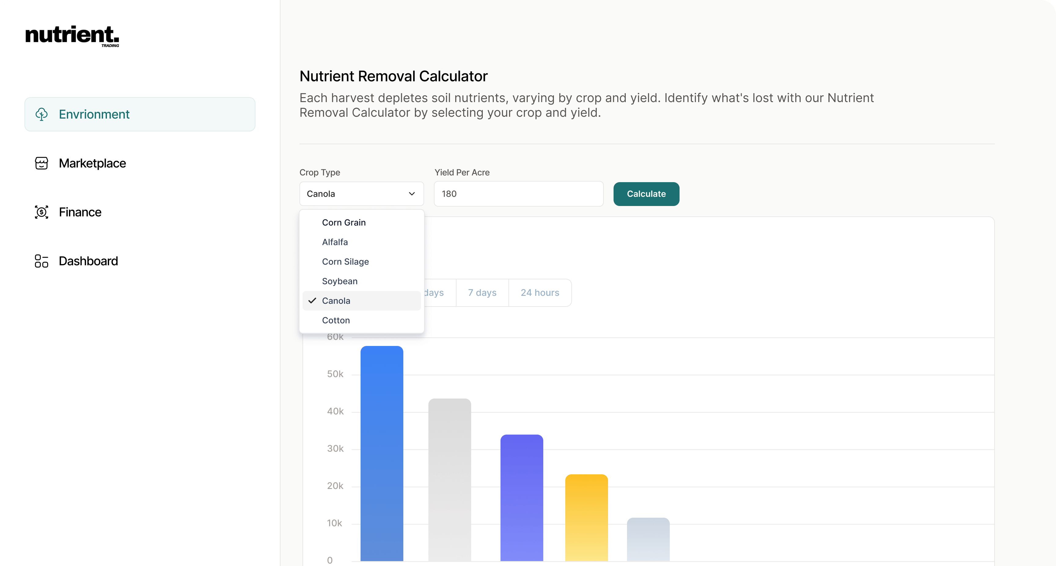Click the 20k axis label
This screenshot has height=566, width=1056.
click(x=335, y=486)
